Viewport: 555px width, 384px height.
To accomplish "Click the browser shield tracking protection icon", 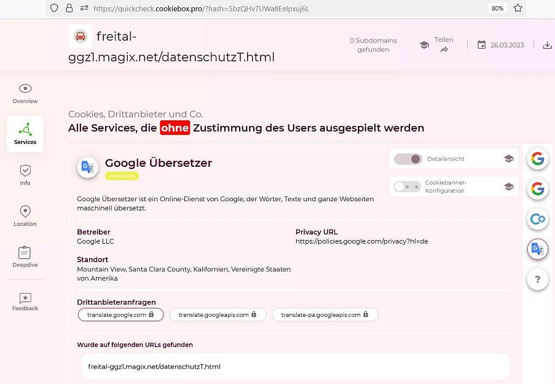I will pyautogui.click(x=54, y=8).
